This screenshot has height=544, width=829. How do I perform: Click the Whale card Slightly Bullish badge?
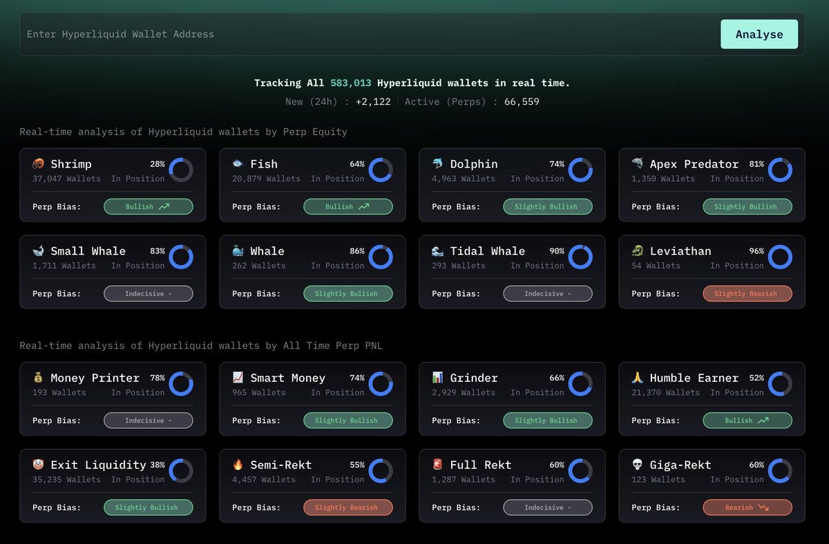348,293
